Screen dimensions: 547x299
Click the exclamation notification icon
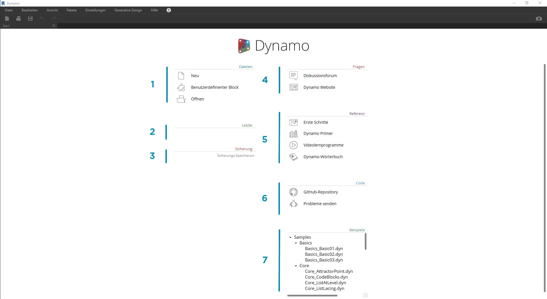[169, 10]
